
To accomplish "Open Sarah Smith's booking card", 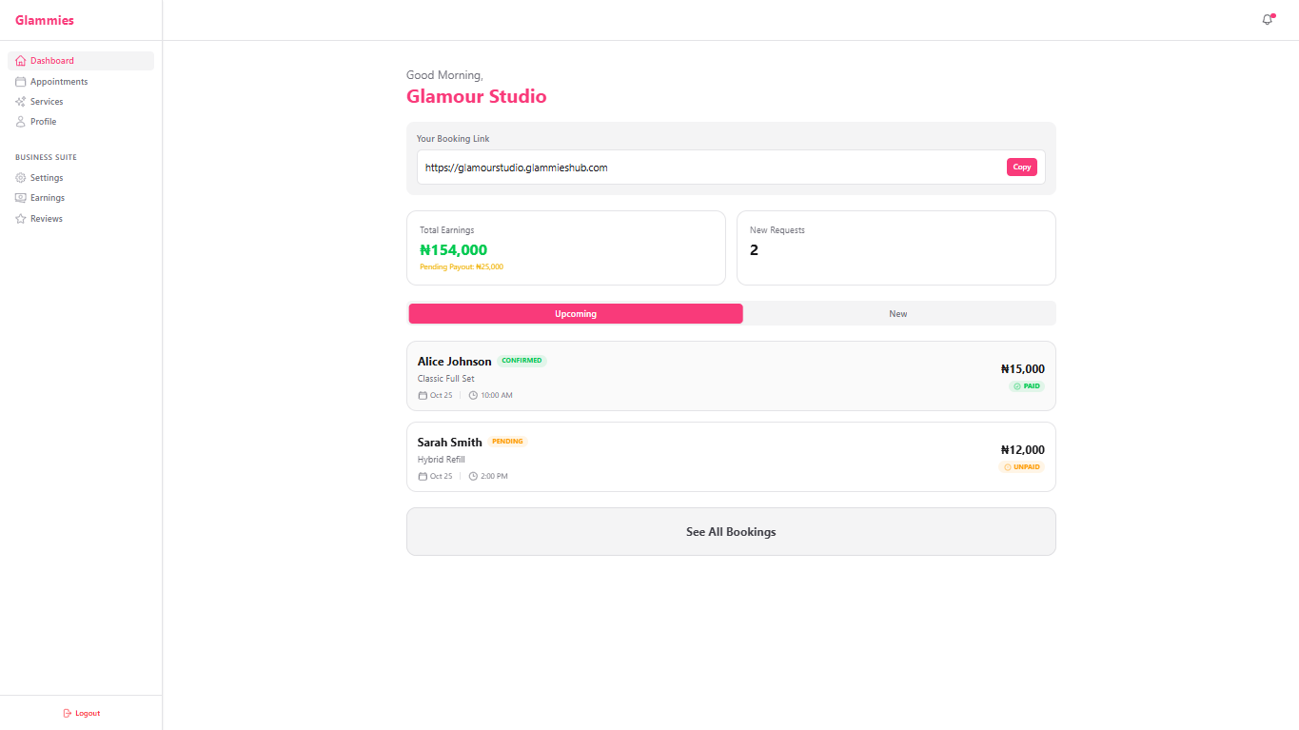I will point(731,457).
